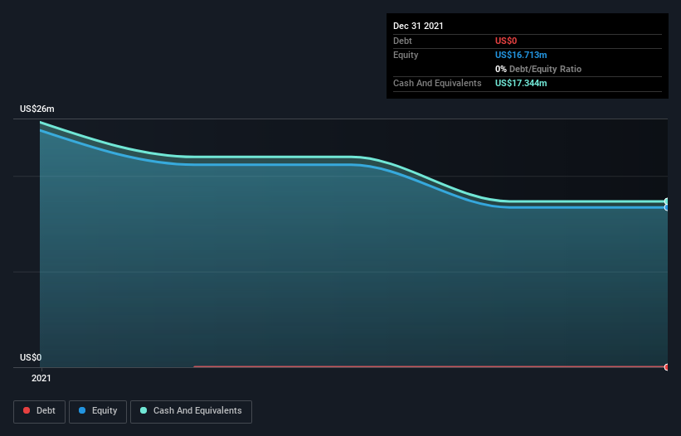Click the teal Cash end data point
Screen dimensions: 681x436
pos(667,201)
